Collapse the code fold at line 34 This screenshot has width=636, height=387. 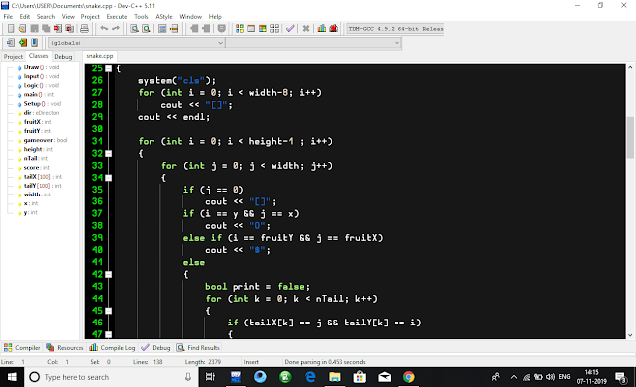(108, 178)
